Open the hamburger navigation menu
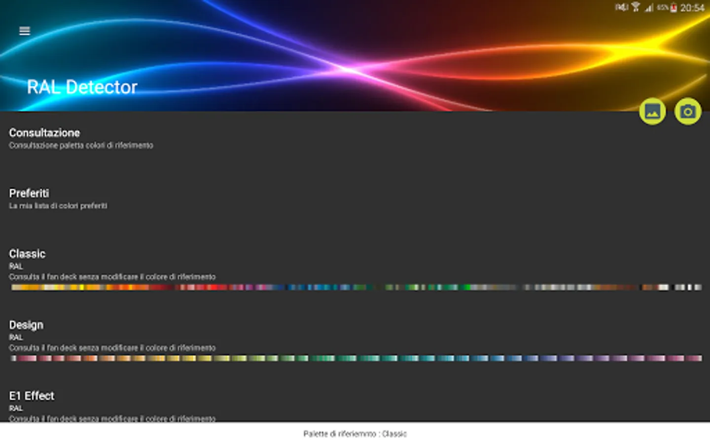Image resolution: width=710 pixels, height=444 pixels. pos(25,31)
